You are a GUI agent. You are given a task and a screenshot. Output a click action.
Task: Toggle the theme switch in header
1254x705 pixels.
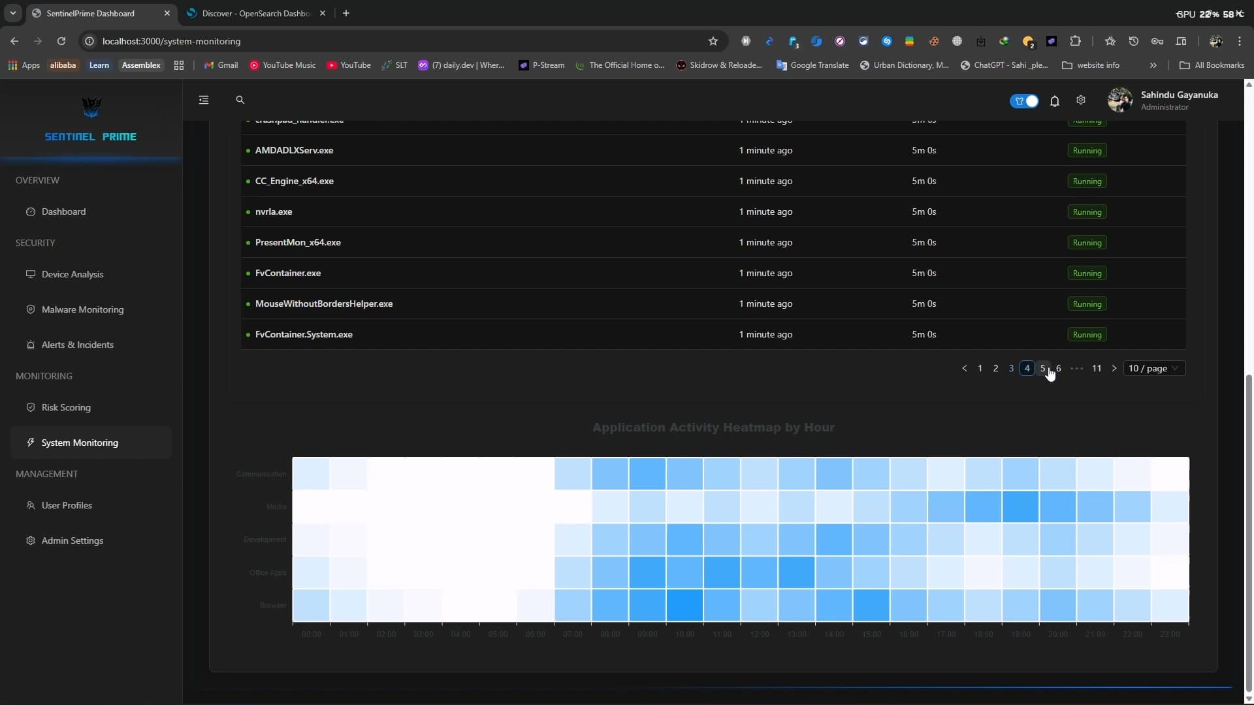pyautogui.click(x=1024, y=101)
